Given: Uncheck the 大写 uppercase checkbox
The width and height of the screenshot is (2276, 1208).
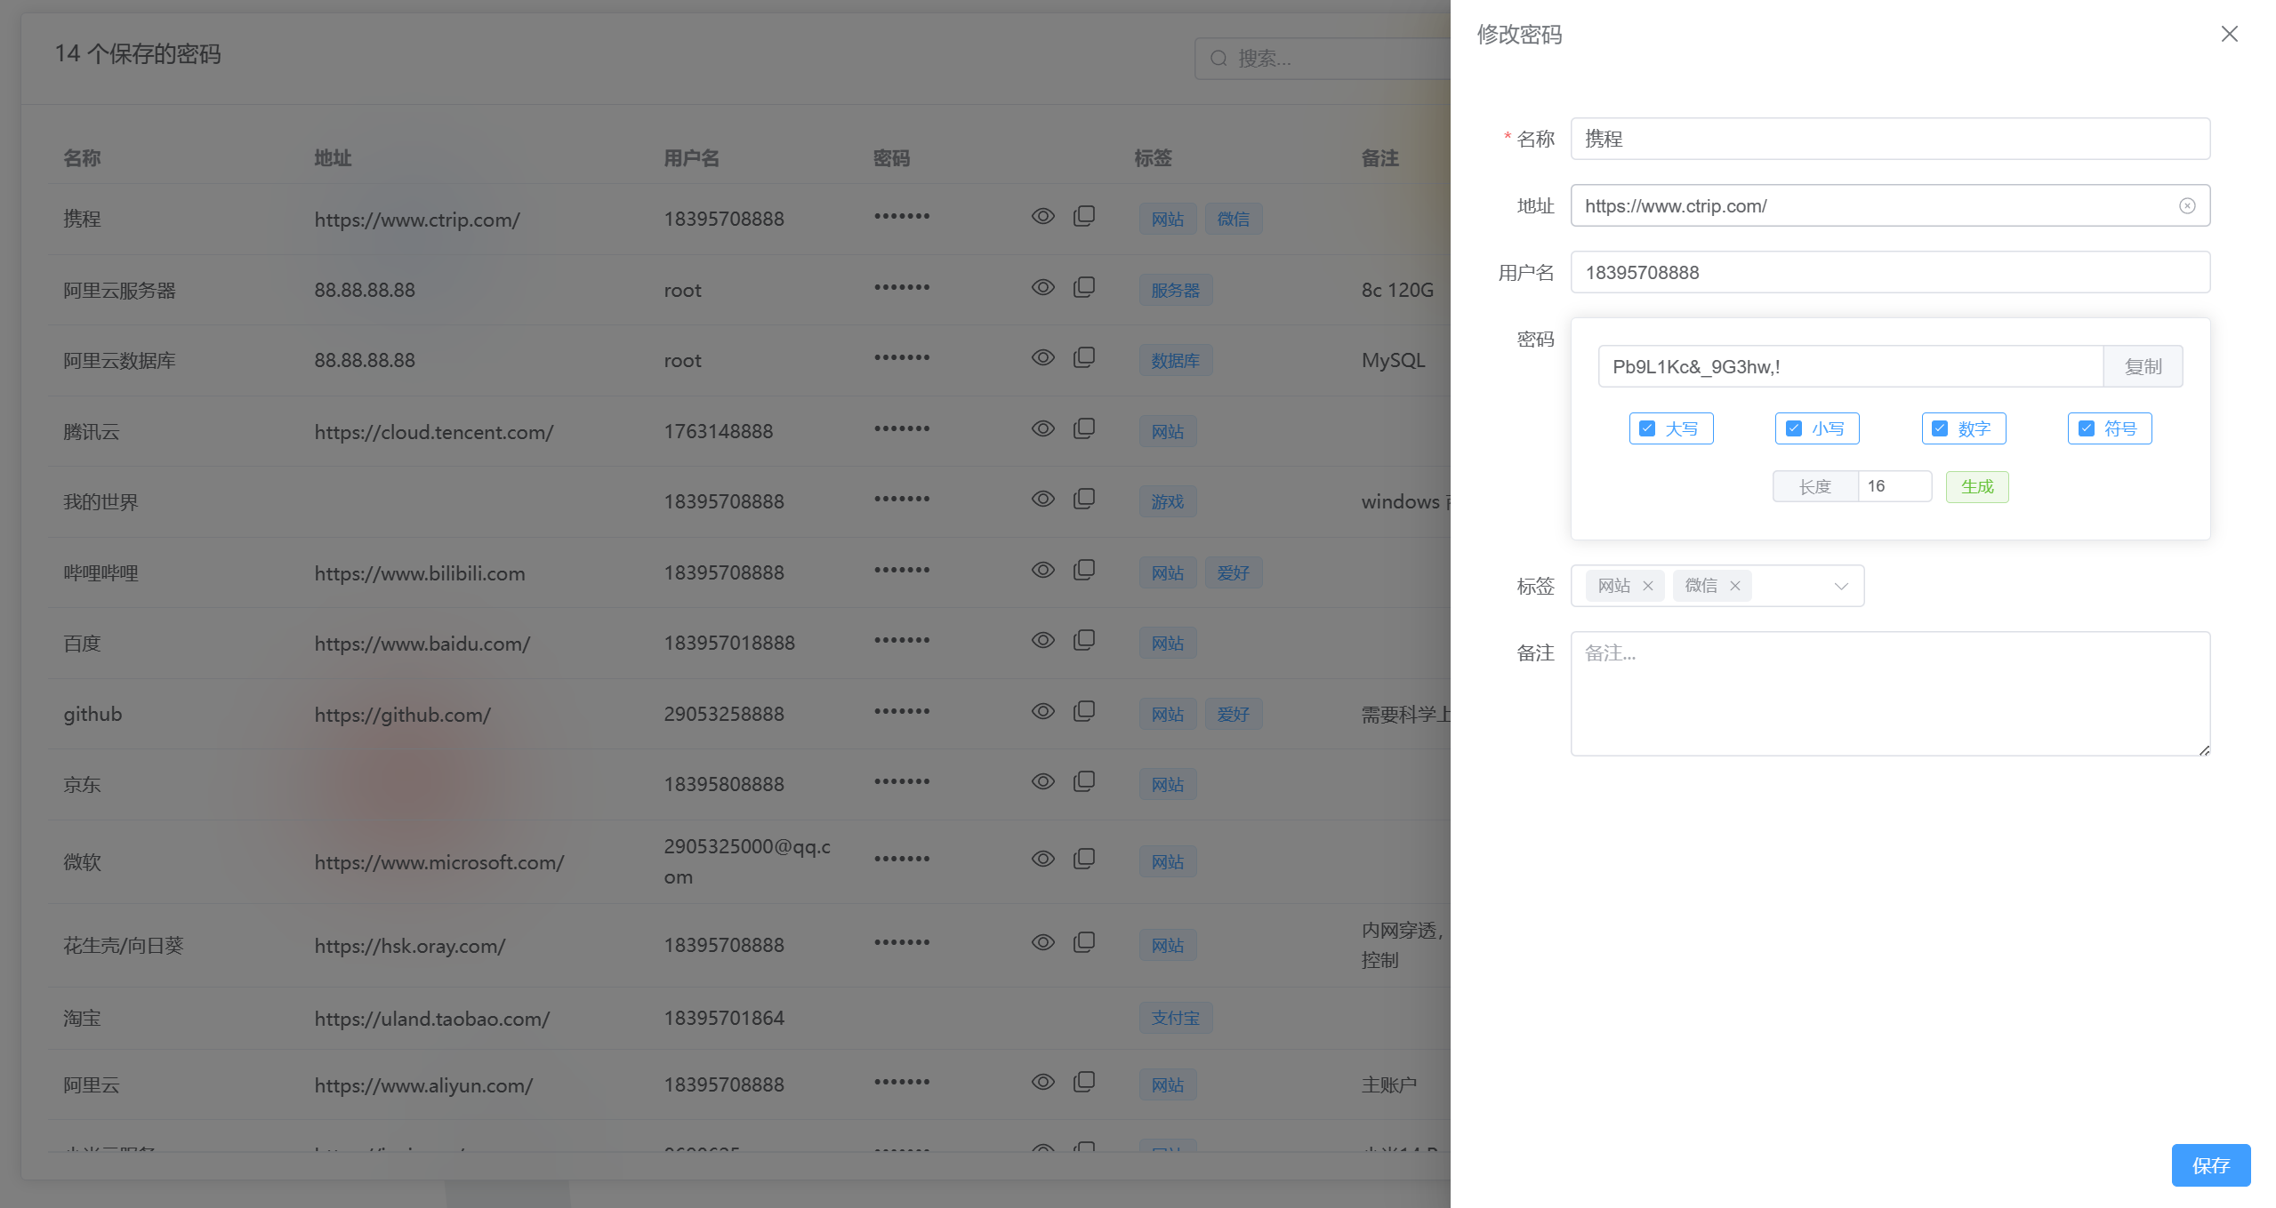Looking at the screenshot, I should pos(1647,428).
